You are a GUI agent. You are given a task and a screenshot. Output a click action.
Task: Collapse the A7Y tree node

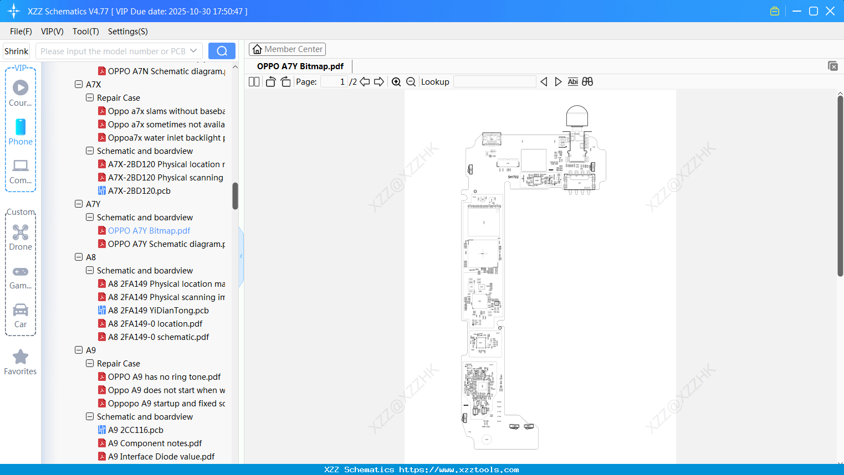tap(79, 204)
